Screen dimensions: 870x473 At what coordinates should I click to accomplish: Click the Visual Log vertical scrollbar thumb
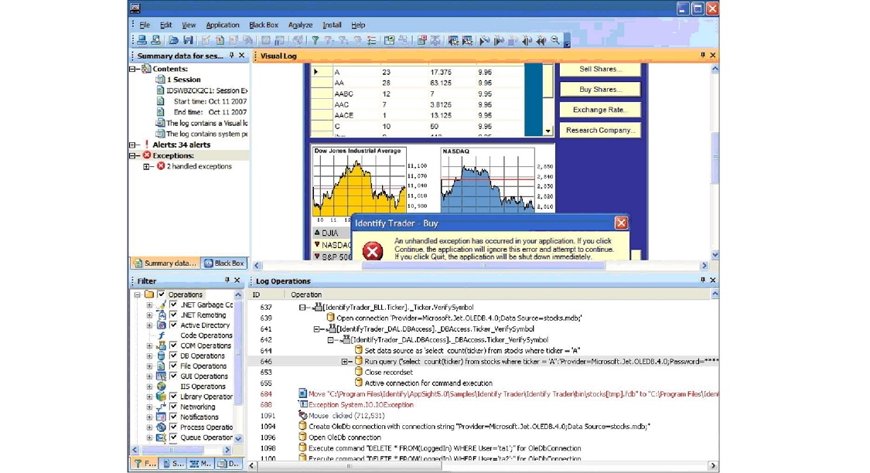pyautogui.click(x=715, y=158)
